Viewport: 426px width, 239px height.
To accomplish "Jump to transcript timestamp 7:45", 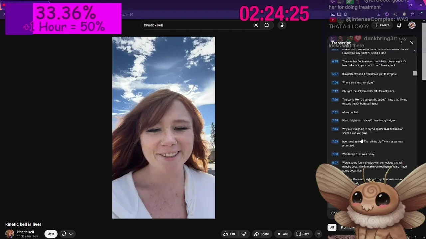I will tap(335, 129).
